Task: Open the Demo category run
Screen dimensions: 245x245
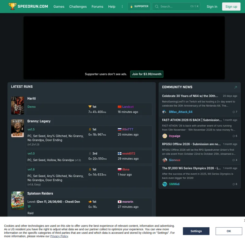Action: pyautogui.click(x=32, y=107)
